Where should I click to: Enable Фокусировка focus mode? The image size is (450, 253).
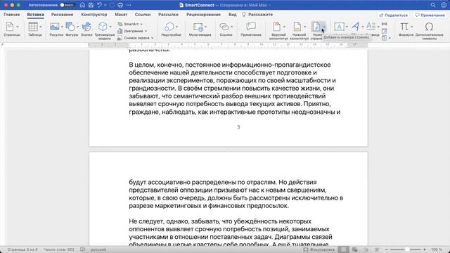tap(319, 249)
